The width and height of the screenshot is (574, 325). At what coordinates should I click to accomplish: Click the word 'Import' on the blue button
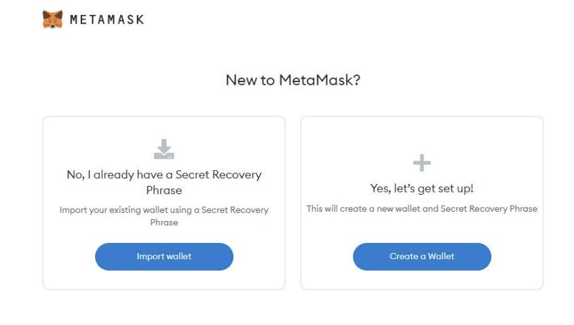[x=149, y=256]
